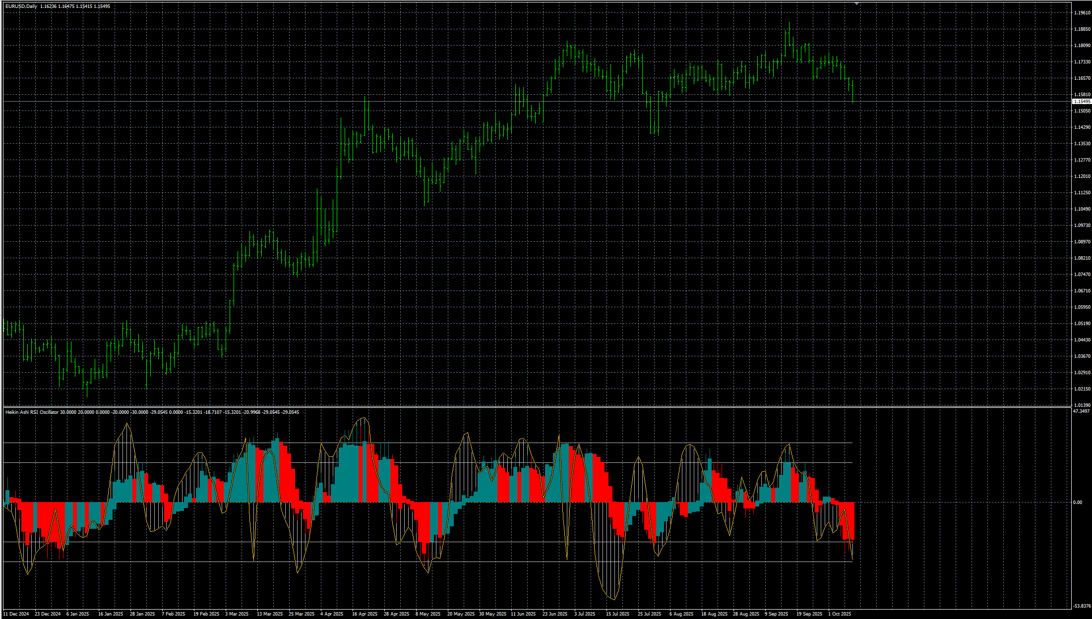
Task: Click the 1.09730 price scale label
Action: [1082, 225]
